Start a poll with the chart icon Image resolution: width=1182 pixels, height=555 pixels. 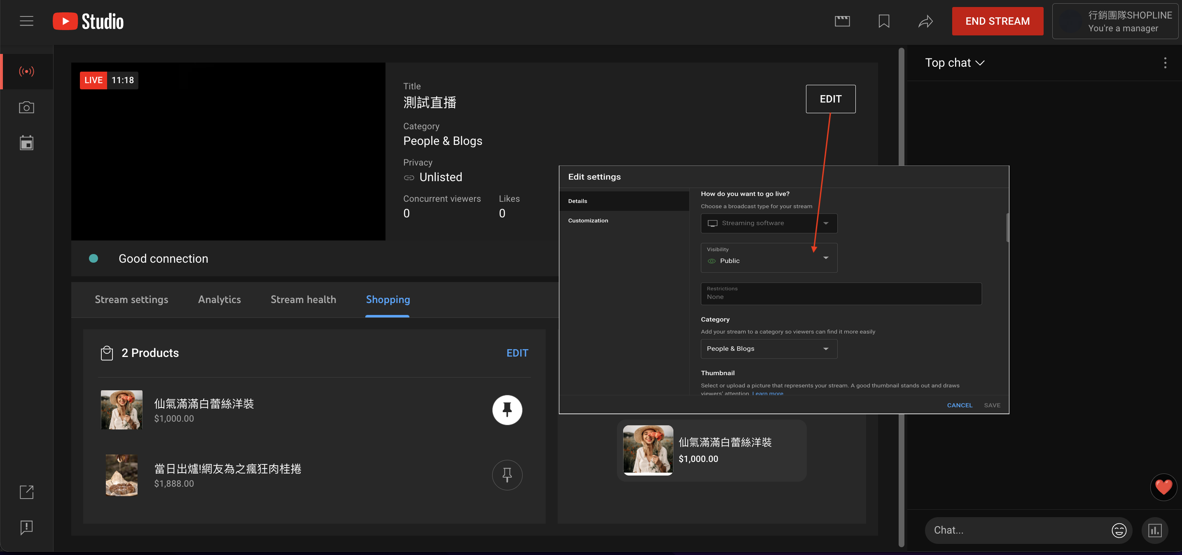[1154, 530]
